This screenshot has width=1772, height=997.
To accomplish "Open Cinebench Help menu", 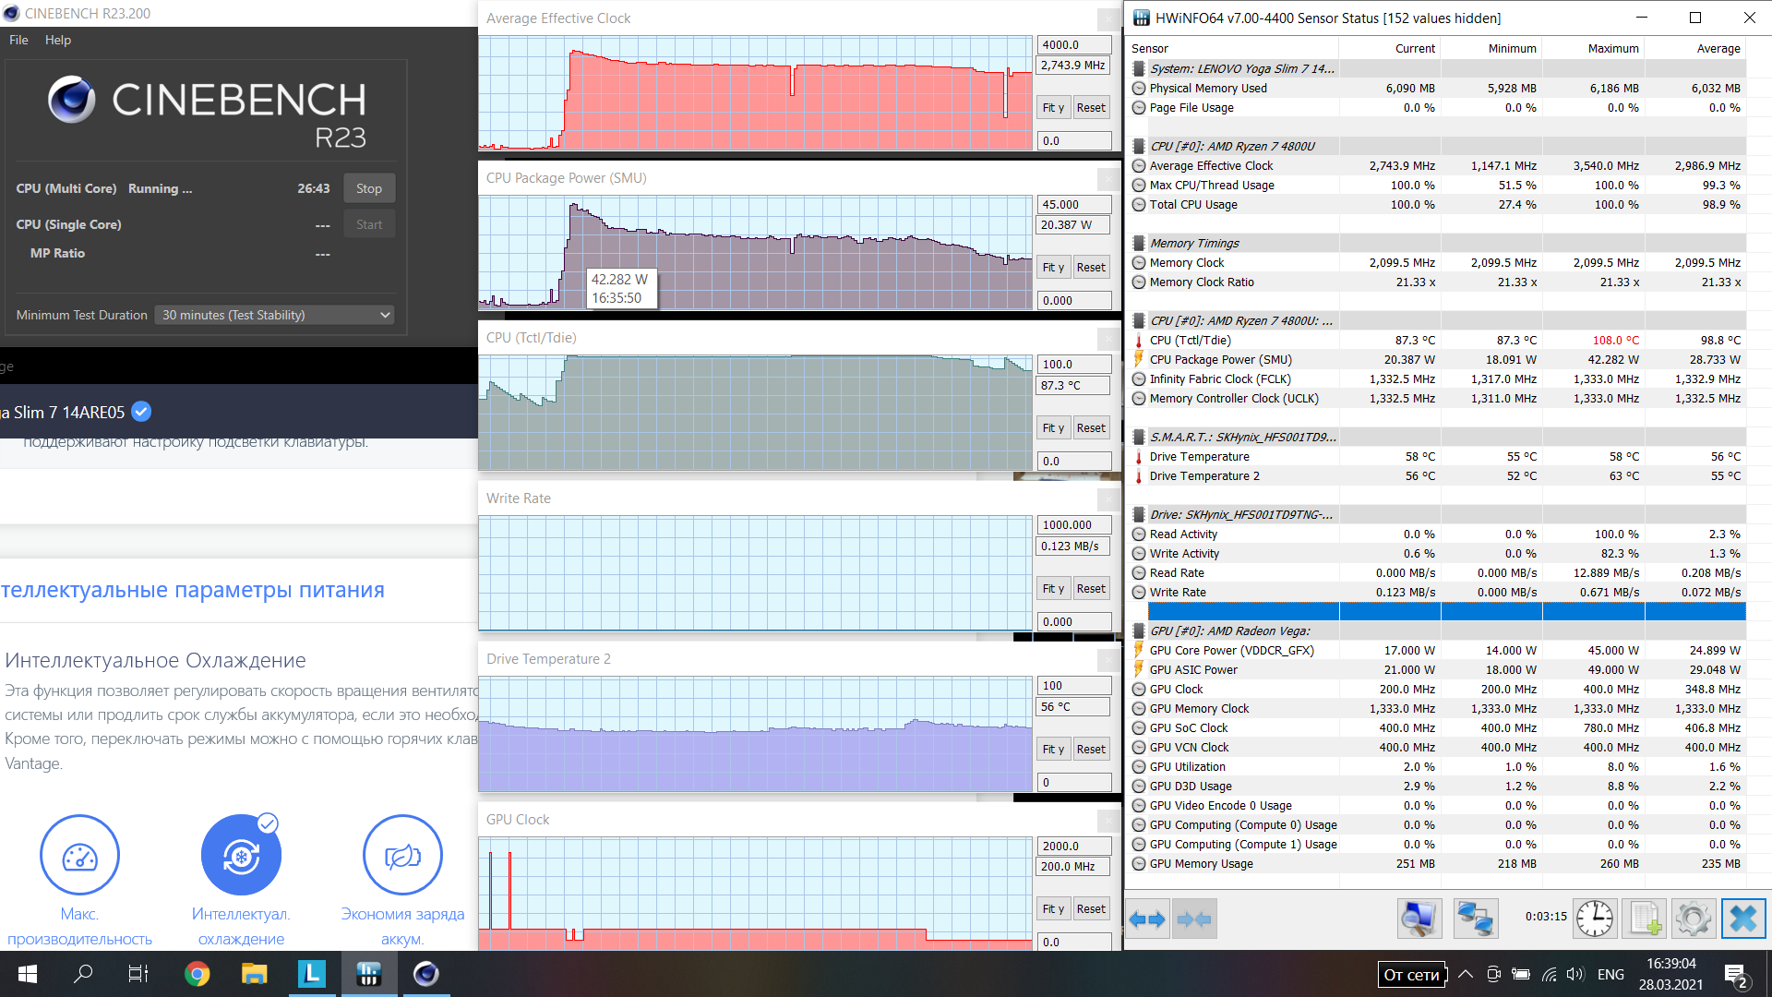I will (x=58, y=40).
